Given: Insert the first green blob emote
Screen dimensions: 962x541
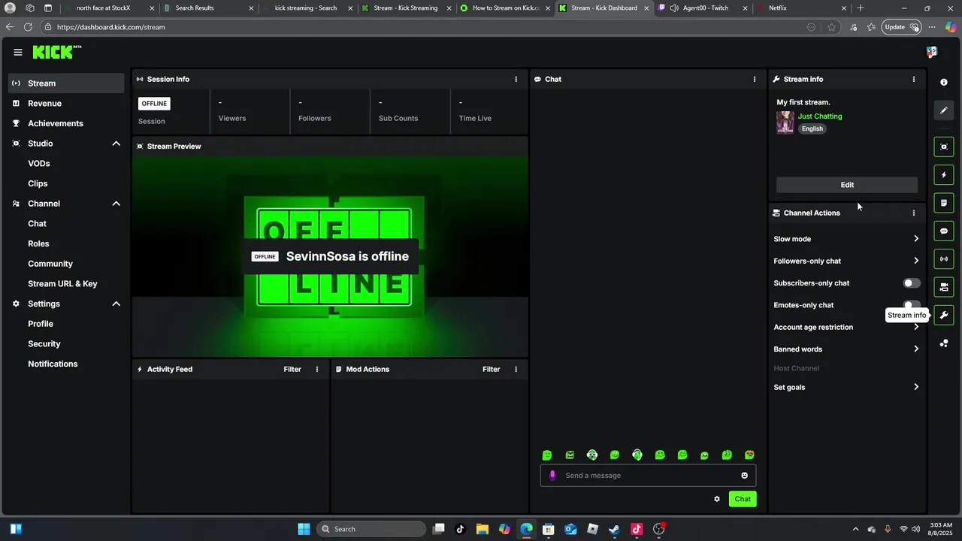Looking at the screenshot, I should tap(547, 455).
